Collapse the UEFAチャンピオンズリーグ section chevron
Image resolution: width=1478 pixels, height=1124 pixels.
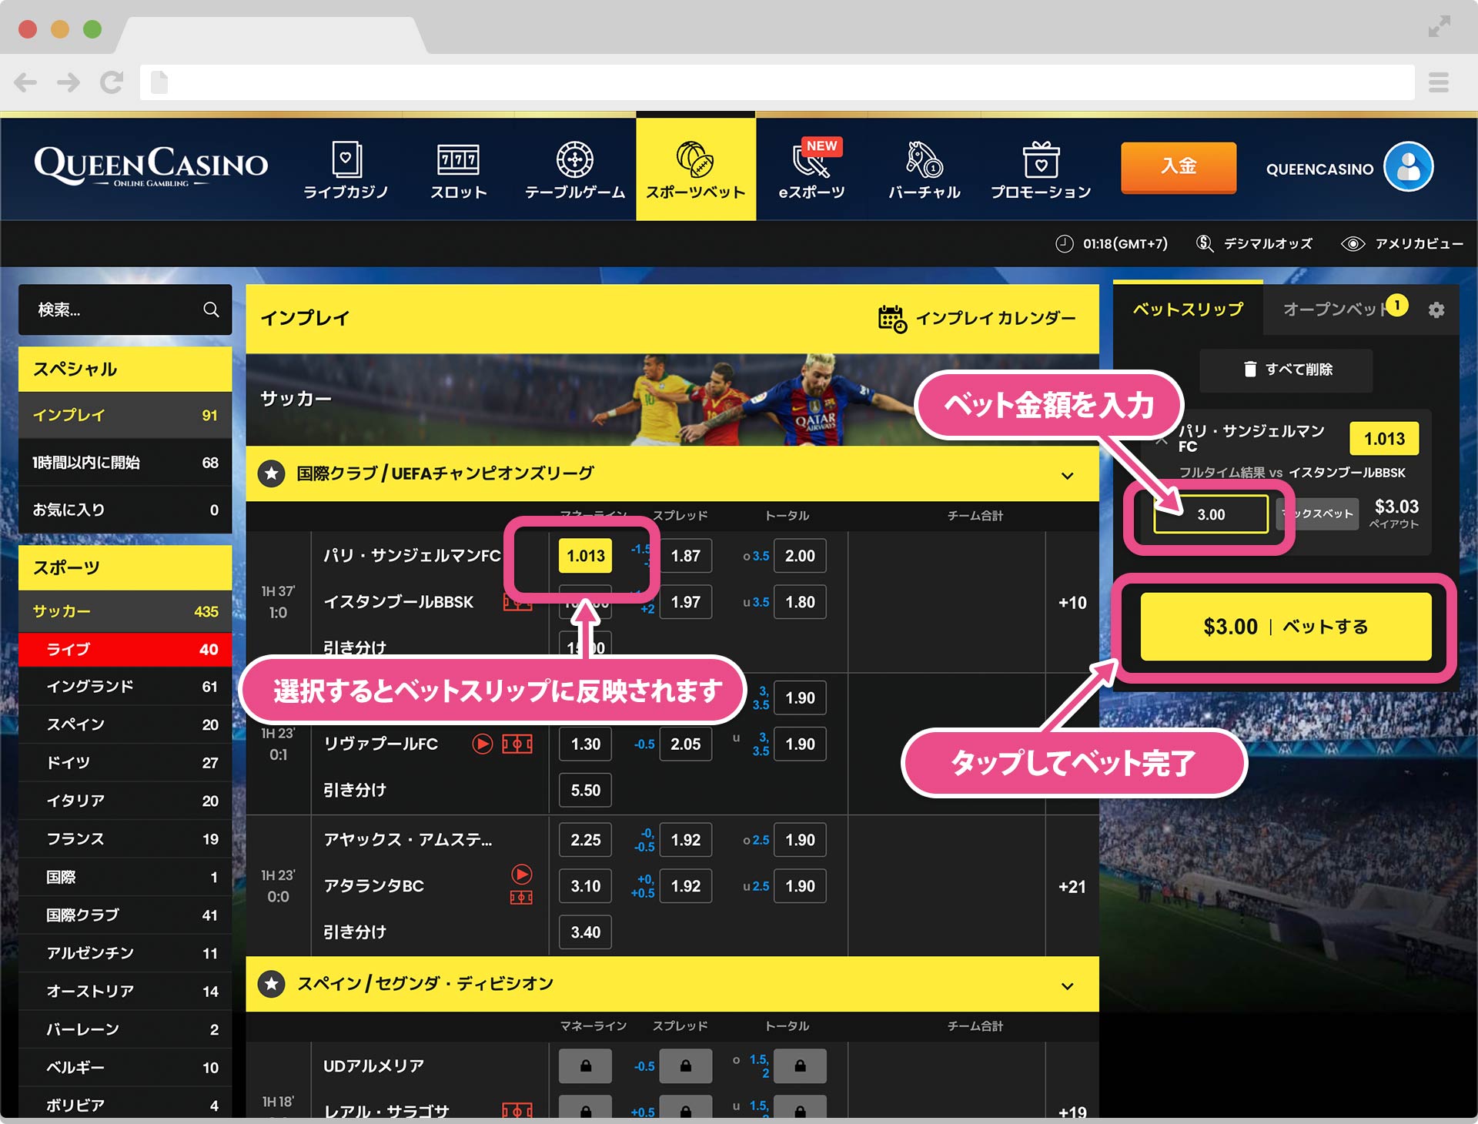[1067, 475]
